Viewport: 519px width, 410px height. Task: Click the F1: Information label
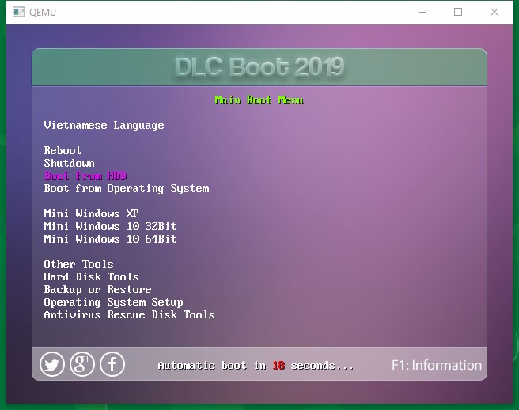437,365
